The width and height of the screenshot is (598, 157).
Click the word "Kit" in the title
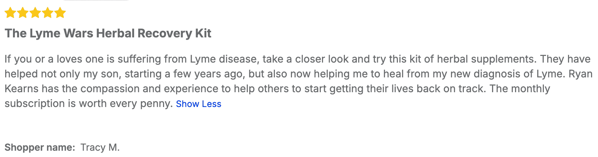203,33
